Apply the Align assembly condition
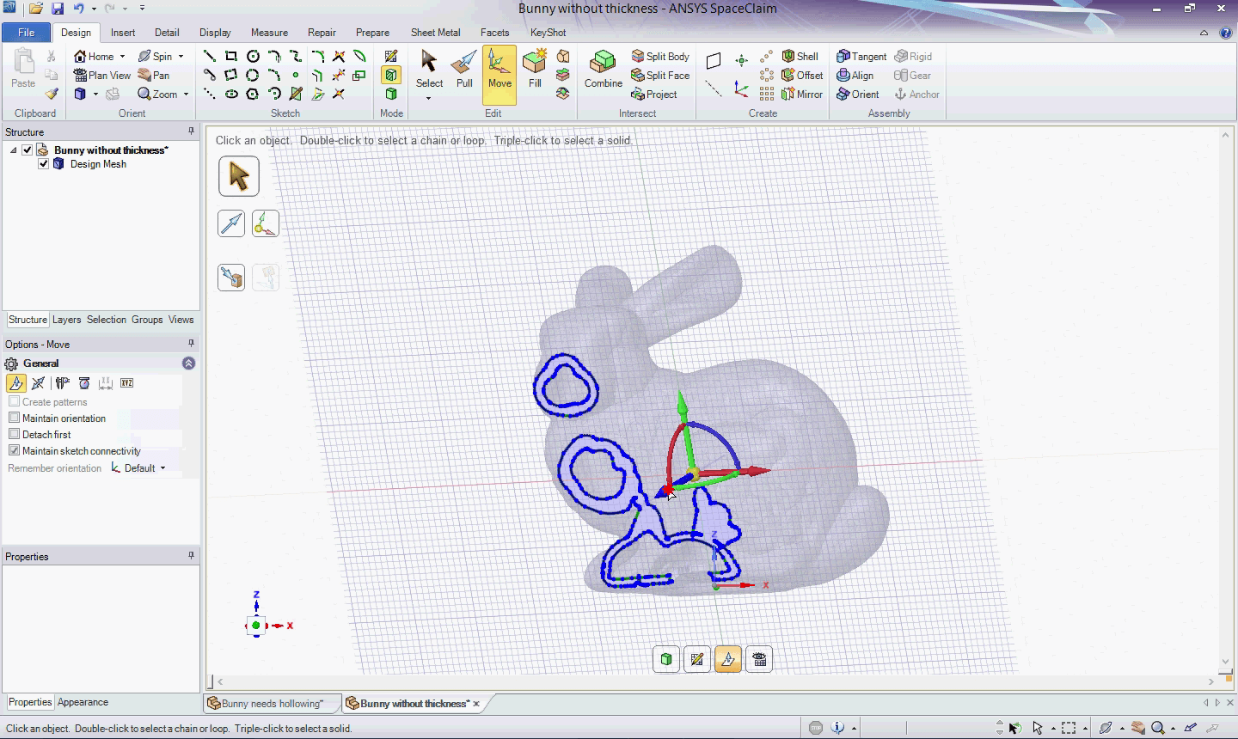1238x739 pixels. [x=855, y=75]
